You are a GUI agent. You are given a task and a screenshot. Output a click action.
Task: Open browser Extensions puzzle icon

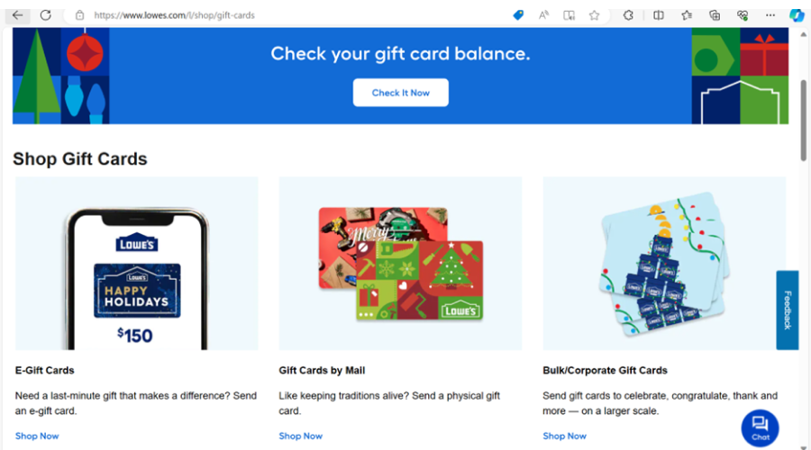(x=628, y=15)
